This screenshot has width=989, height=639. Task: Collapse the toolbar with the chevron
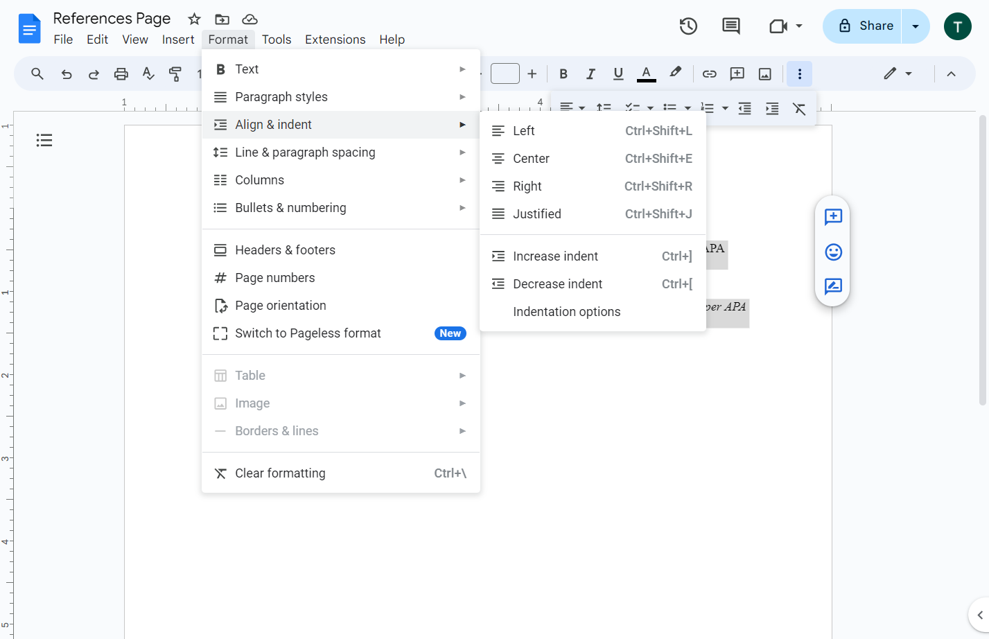[x=951, y=73]
